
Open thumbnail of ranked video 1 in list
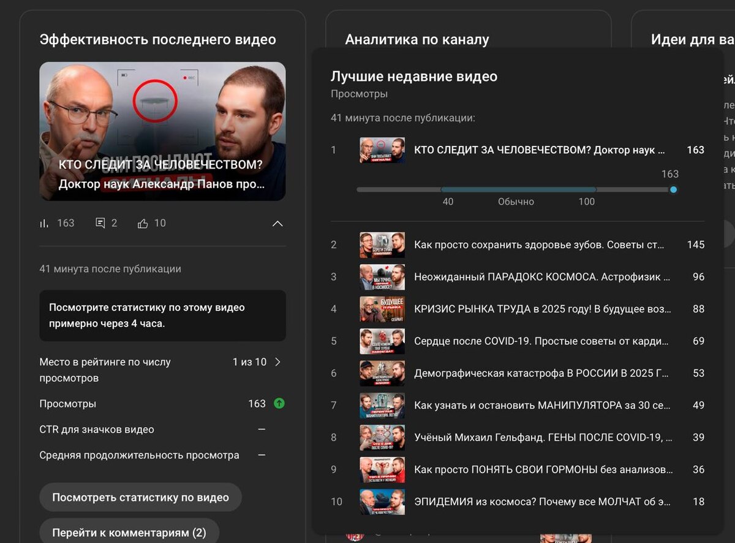[x=382, y=150]
